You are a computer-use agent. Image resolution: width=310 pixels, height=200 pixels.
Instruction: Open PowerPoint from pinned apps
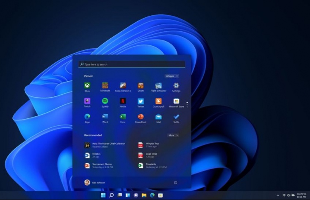141,117
